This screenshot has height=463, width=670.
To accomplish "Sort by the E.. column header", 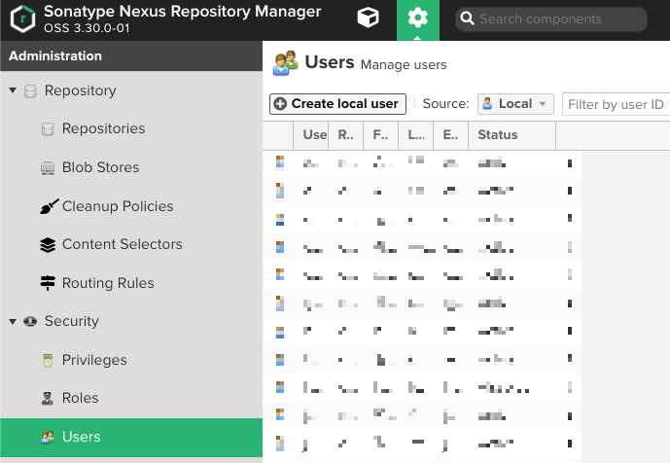I will coord(451,135).
